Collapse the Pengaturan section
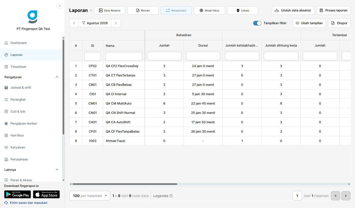The image size is (355, 208). 57,77
